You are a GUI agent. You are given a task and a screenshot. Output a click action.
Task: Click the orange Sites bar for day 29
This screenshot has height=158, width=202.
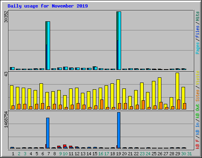click(x=179, y=104)
